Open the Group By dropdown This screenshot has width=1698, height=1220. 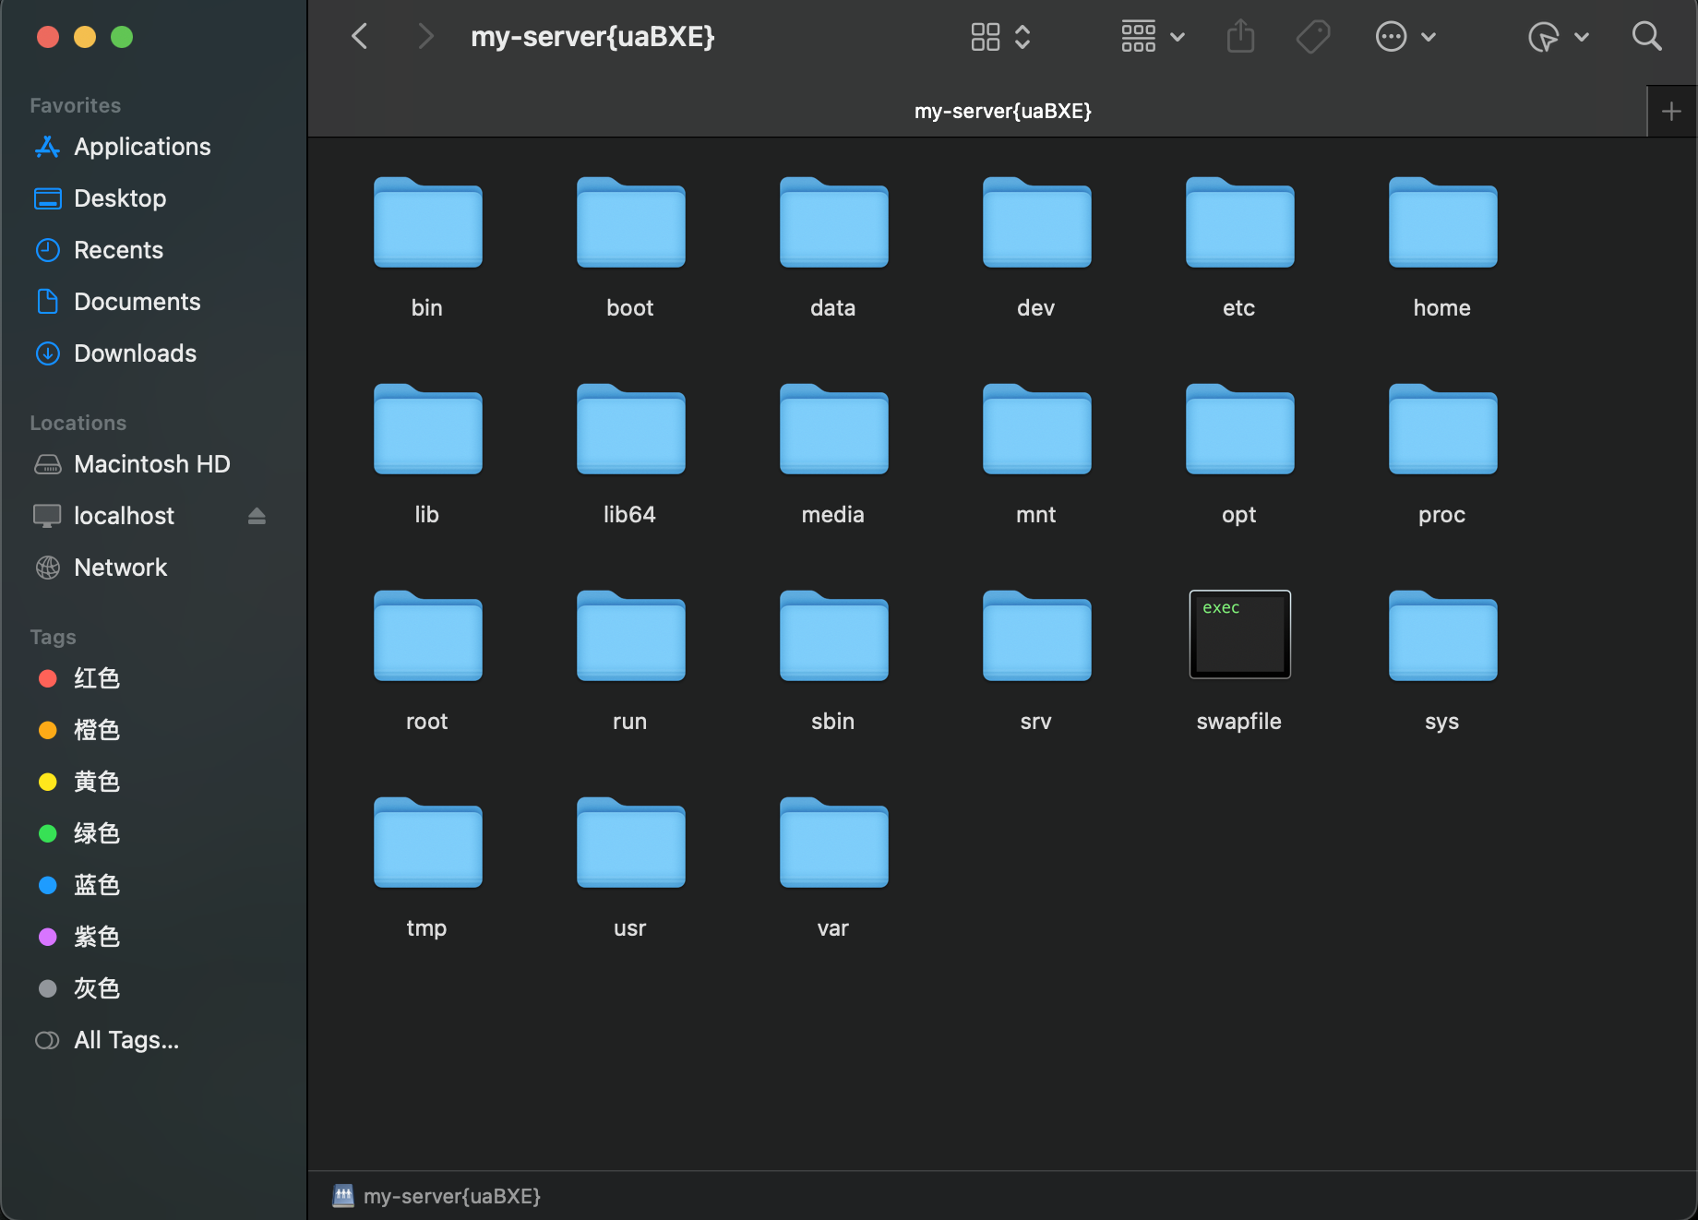point(1153,37)
